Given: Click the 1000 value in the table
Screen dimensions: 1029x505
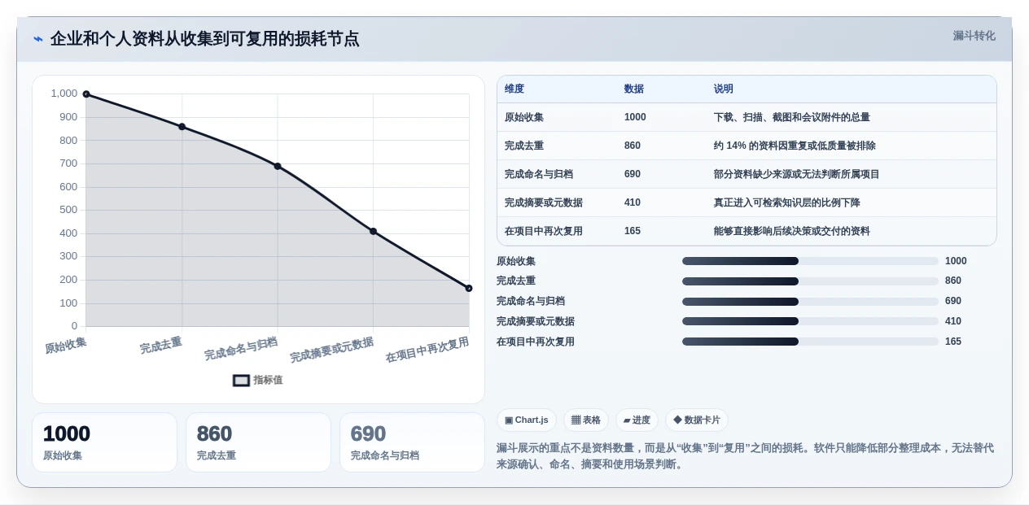Looking at the screenshot, I should [635, 117].
